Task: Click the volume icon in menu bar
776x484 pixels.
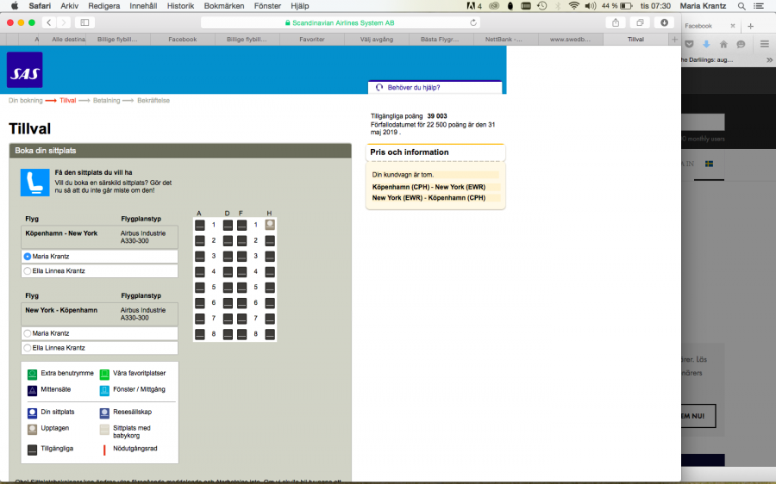Action: pos(590,6)
